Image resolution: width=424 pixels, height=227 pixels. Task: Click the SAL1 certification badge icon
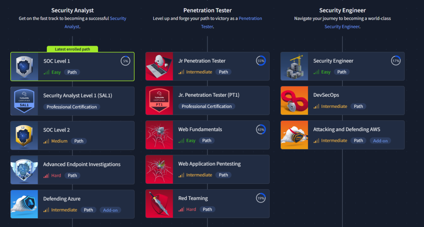[24, 101]
